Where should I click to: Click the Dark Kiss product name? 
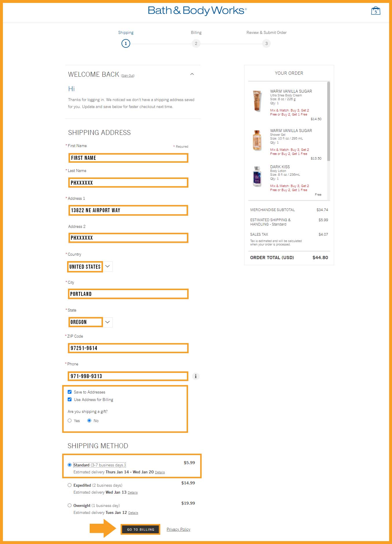pos(280,167)
